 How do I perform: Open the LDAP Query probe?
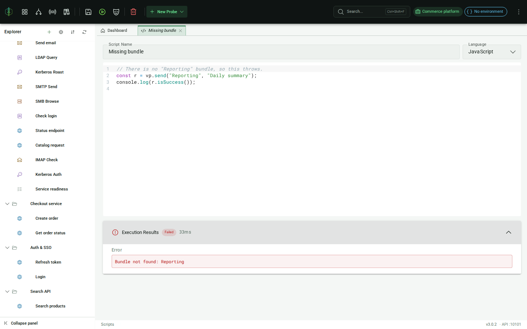(x=46, y=57)
